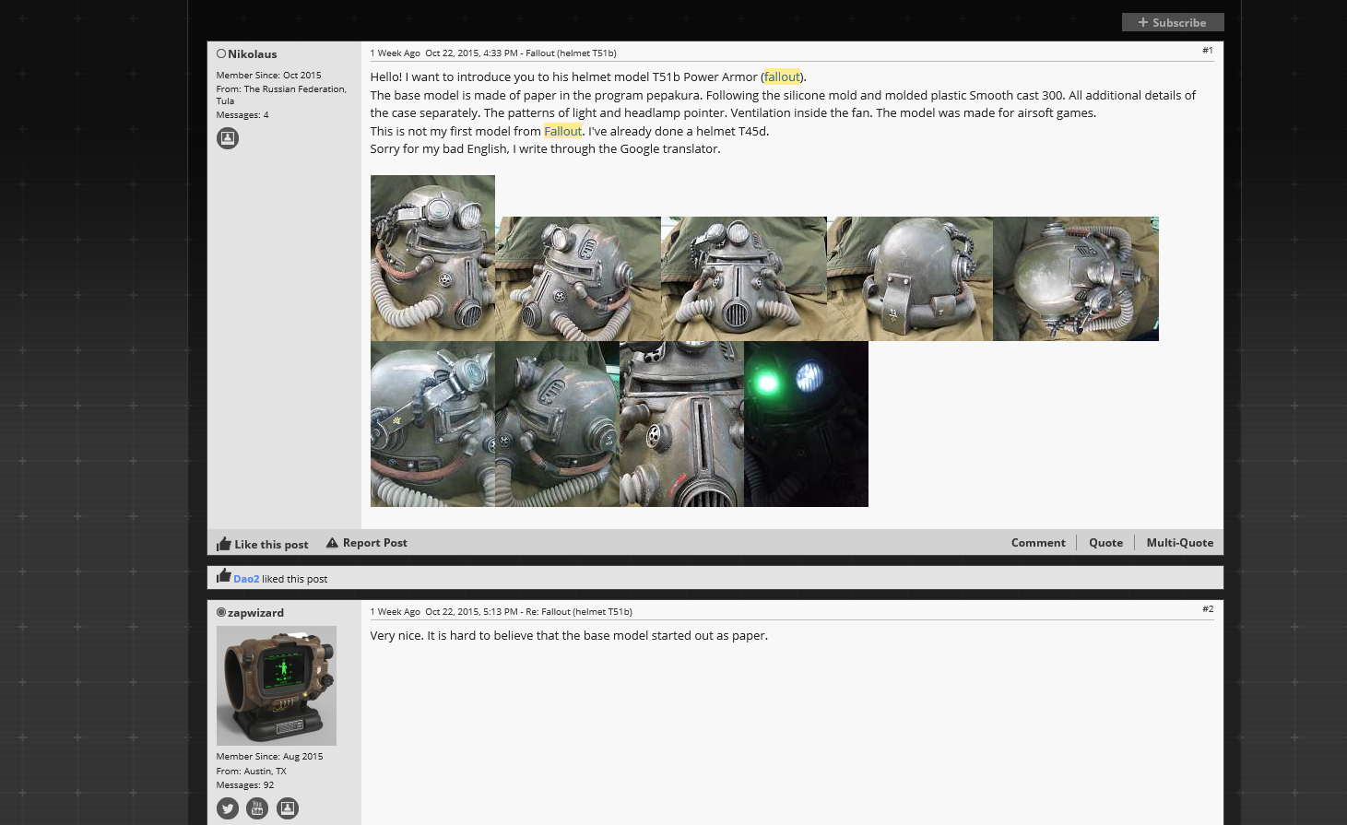
Task: Click the first highlighted 'fallout' keyword
Action: pyautogui.click(x=782, y=77)
